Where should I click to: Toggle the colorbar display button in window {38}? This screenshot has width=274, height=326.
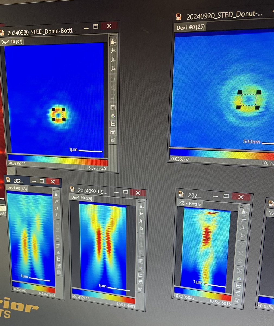pyautogui.click(x=59, y=266)
